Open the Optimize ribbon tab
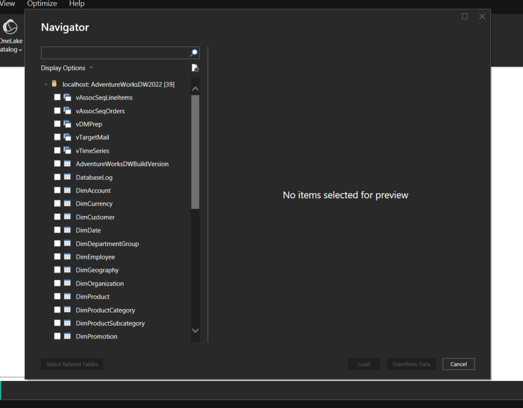The width and height of the screenshot is (523, 408). [42, 4]
